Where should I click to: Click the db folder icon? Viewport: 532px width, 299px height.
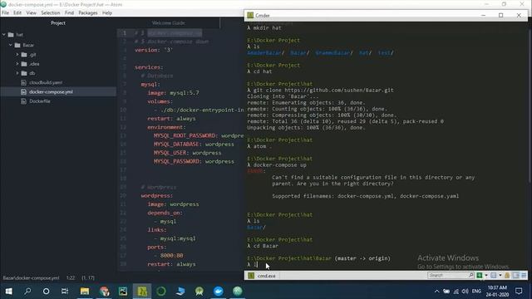click(24, 73)
